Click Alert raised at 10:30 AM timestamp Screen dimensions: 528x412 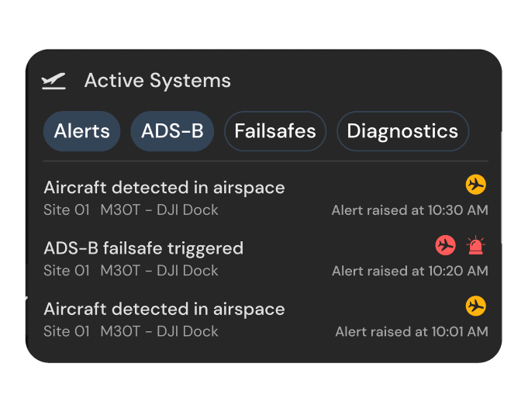click(x=410, y=210)
